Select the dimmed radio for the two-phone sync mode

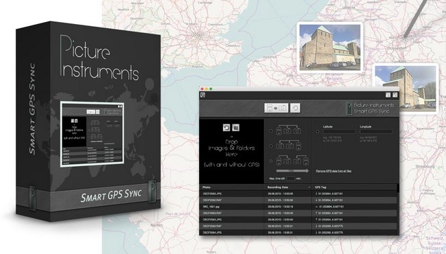point(271,161)
